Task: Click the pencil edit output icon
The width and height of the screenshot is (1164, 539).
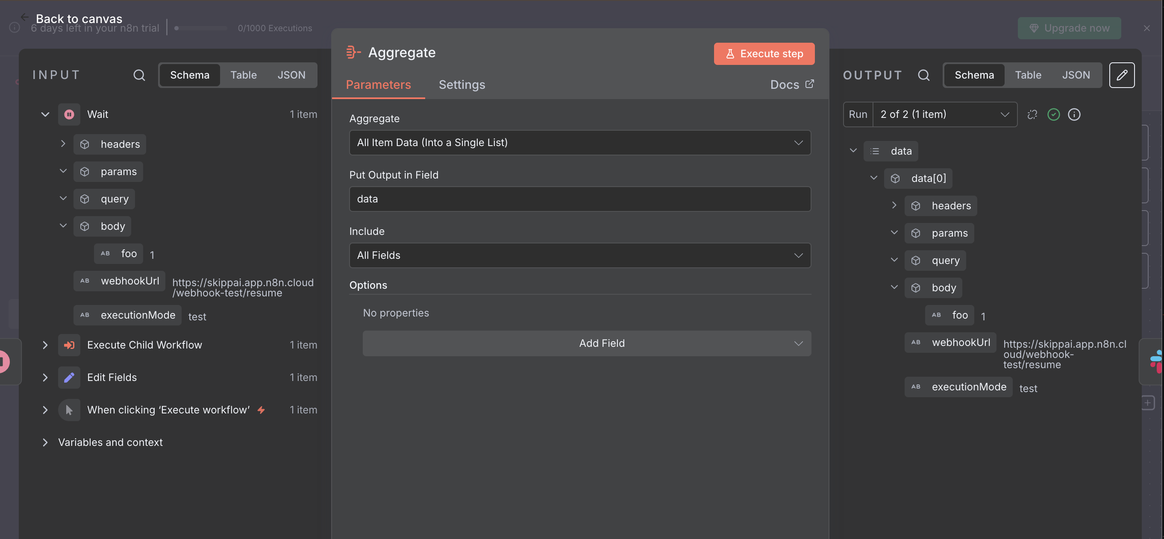Action: click(1122, 75)
